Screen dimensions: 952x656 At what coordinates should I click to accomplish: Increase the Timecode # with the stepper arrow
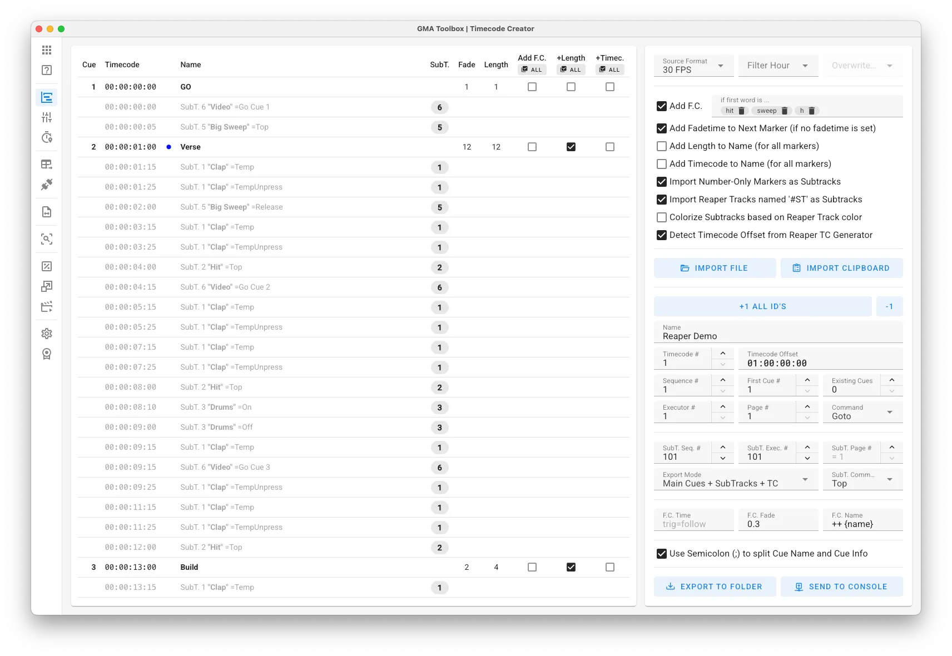point(723,353)
